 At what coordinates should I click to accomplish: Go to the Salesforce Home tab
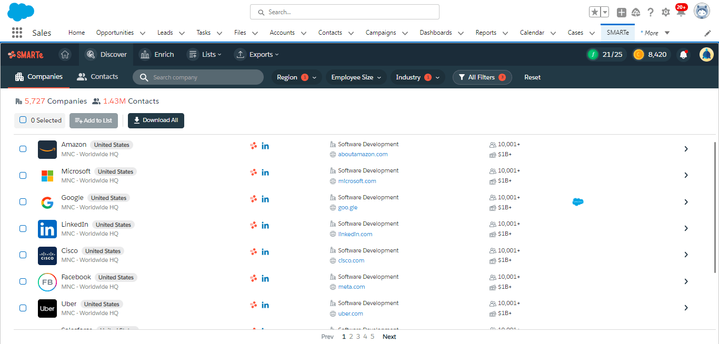click(76, 33)
